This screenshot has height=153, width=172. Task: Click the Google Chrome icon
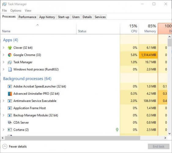10,55
